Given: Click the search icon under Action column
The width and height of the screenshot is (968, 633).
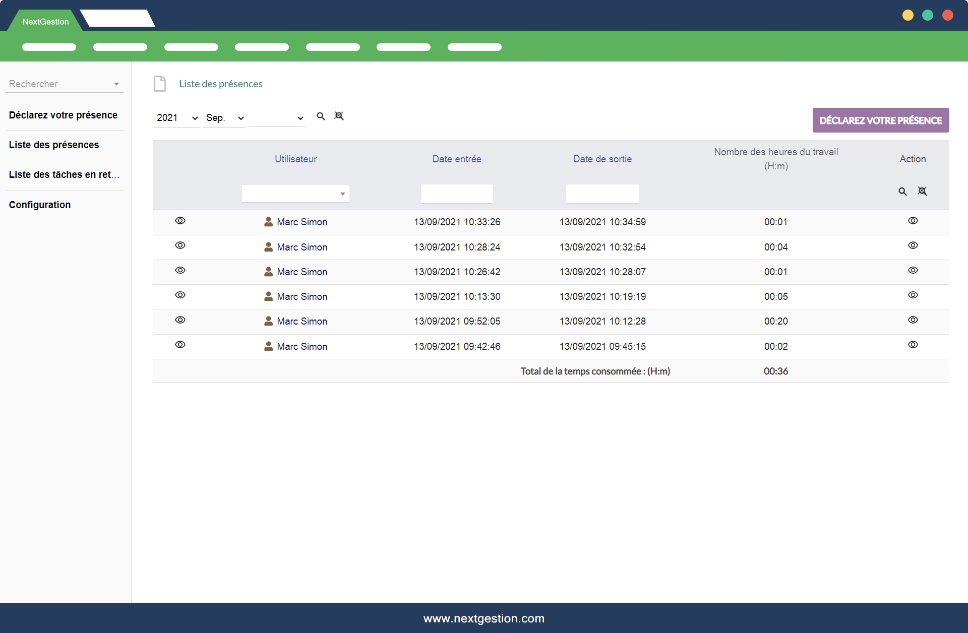Looking at the screenshot, I should [x=902, y=192].
